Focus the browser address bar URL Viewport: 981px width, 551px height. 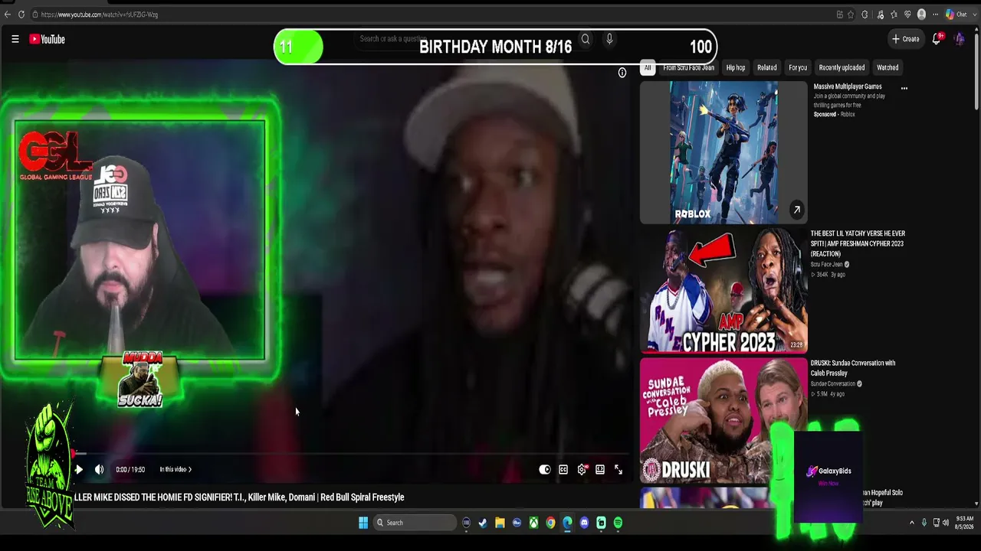pos(100,15)
